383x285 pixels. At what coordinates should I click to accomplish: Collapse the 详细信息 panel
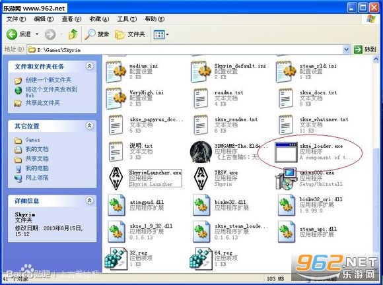(89, 201)
